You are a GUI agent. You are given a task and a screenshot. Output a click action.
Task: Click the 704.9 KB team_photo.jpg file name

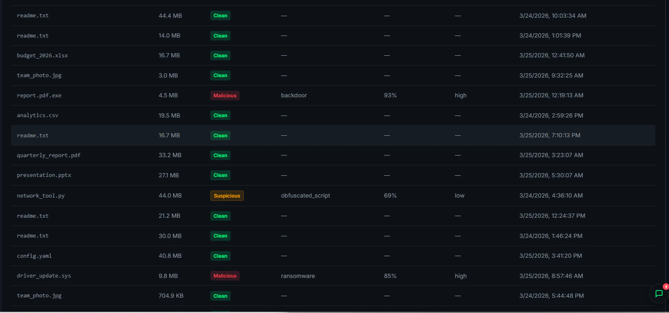39,296
